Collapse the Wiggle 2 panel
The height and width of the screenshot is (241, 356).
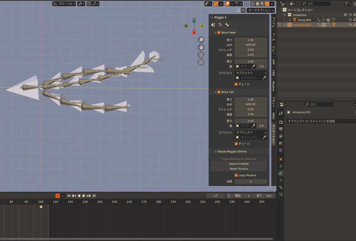pyautogui.click(x=212, y=18)
